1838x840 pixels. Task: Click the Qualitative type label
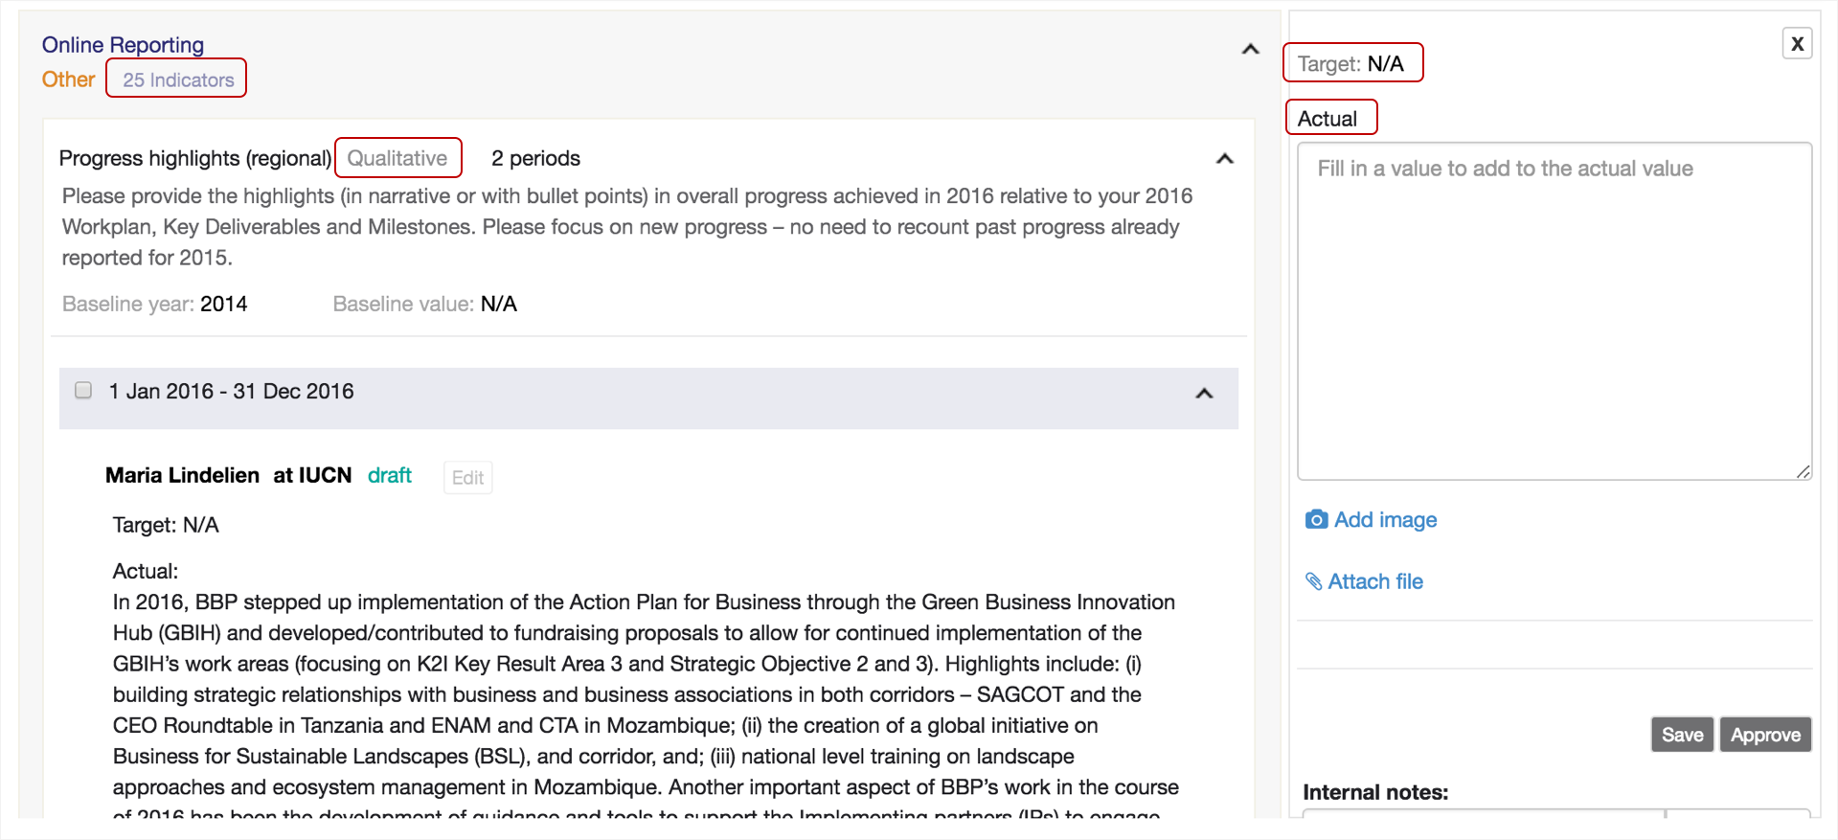click(x=397, y=158)
